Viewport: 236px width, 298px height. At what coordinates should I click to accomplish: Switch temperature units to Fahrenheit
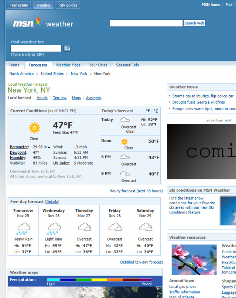pyautogui.click(x=148, y=111)
